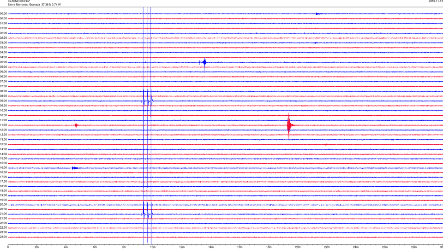
Task: Click the station code IG.ASMO.00.EHZ header
Action: pos(18,1)
